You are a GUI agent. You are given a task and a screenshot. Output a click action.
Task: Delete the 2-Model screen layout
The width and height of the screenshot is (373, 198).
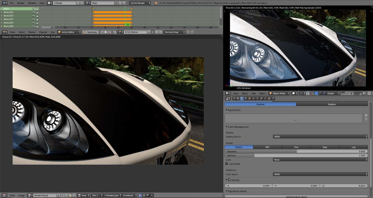[82, 3]
